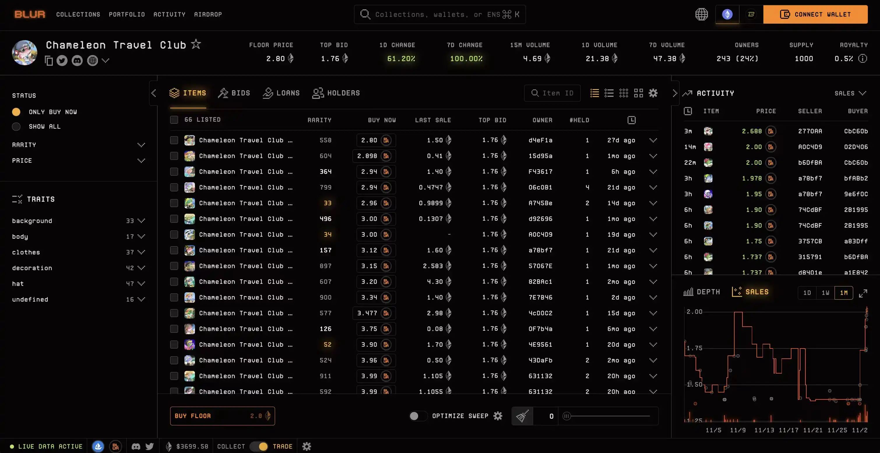The height and width of the screenshot is (453, 880).
Task: Open the Portfolio page from top navigation
Action: (x=127, y=14)
